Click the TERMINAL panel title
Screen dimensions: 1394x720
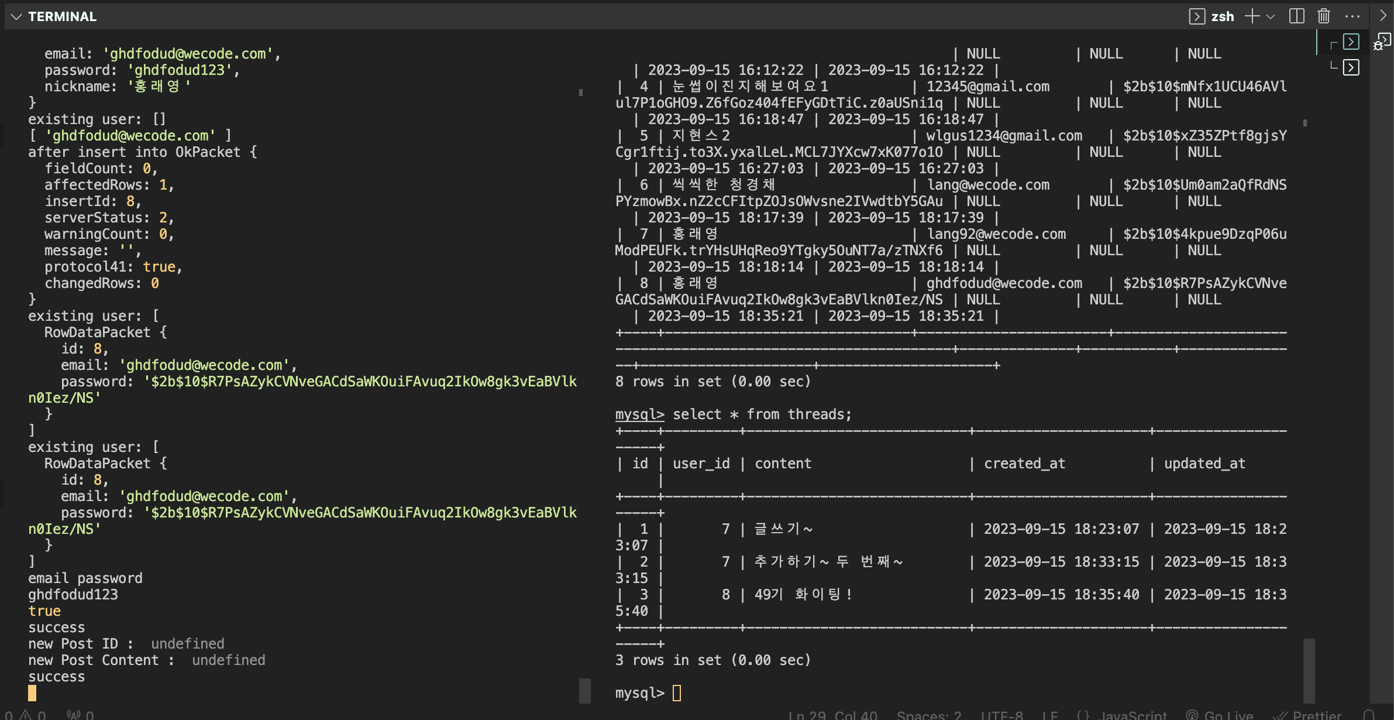[x=62, y=16]
